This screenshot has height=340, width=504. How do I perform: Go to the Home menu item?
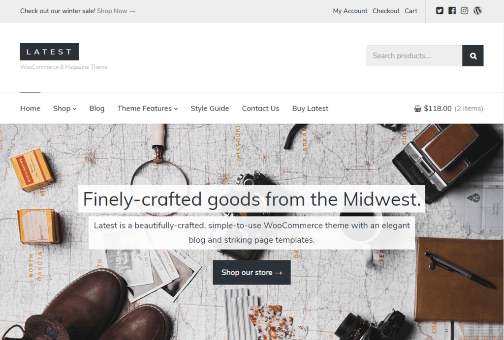(30, 109)
